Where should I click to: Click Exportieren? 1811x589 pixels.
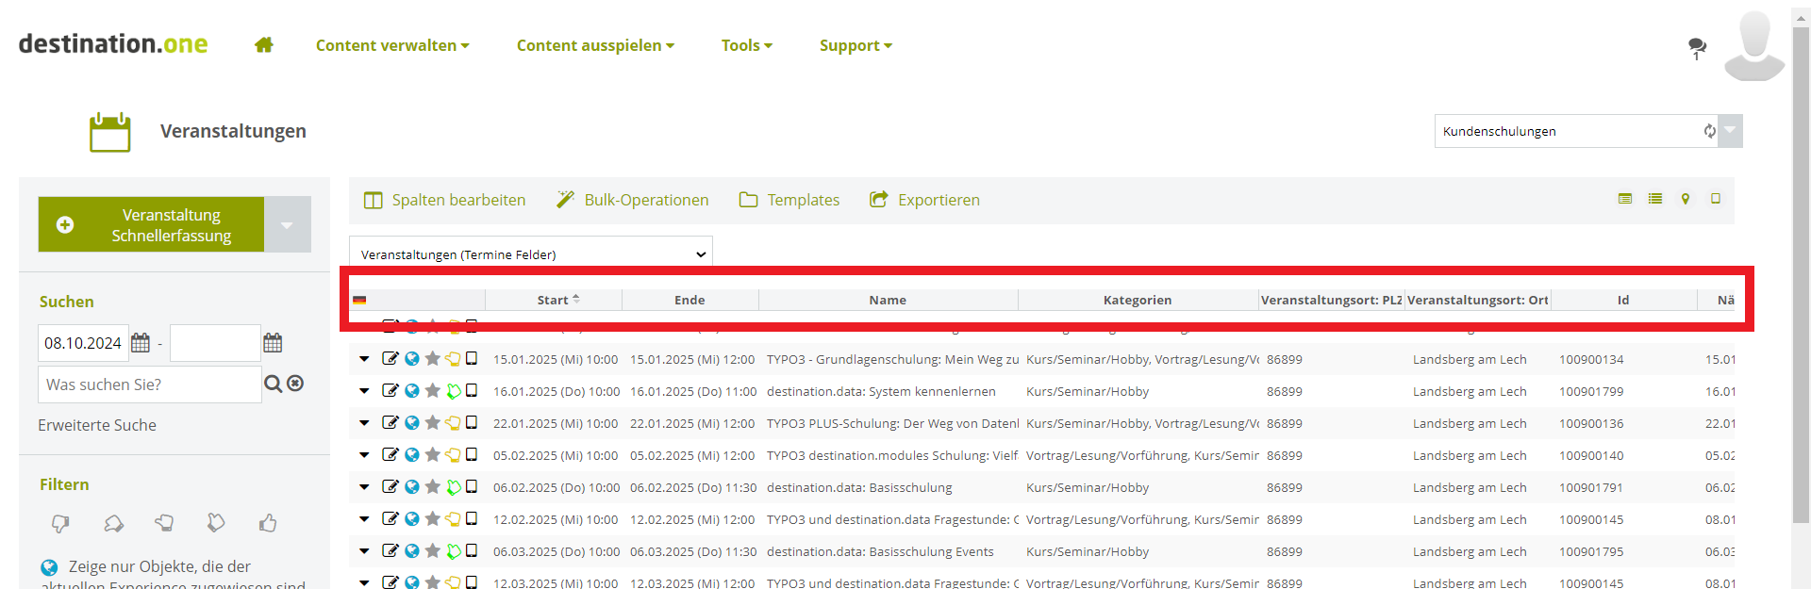click(x=924, y=200)
